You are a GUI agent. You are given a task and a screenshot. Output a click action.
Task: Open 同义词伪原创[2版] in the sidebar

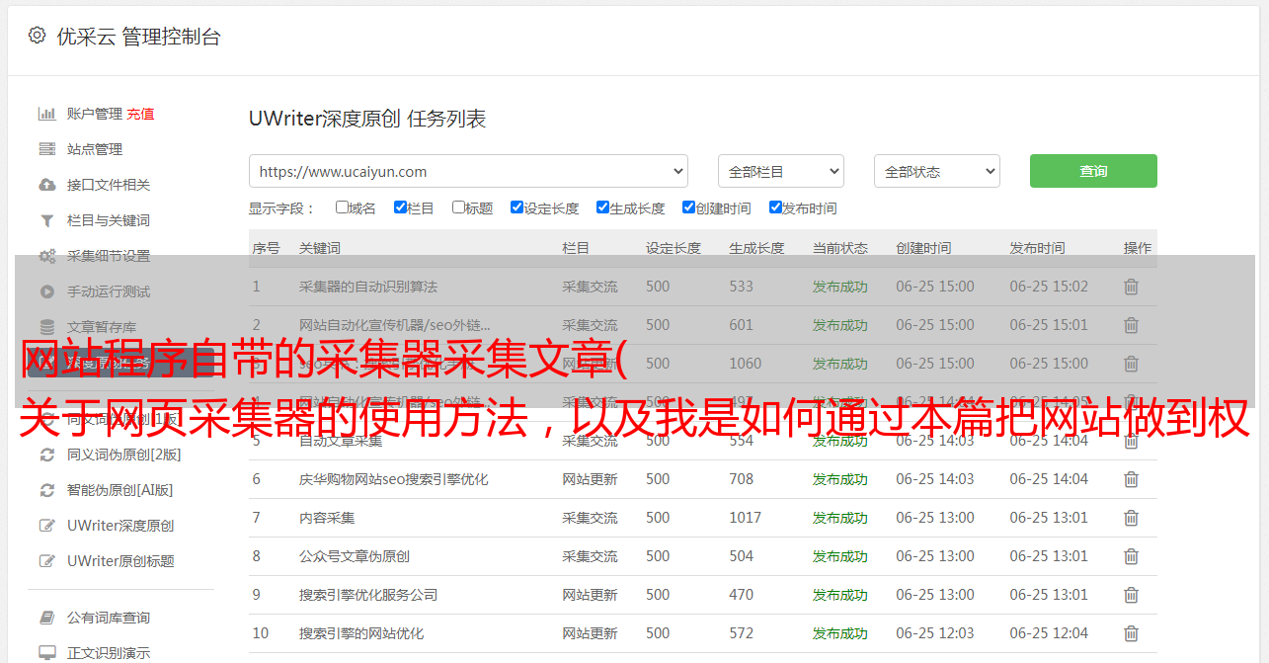click(124, 455)
